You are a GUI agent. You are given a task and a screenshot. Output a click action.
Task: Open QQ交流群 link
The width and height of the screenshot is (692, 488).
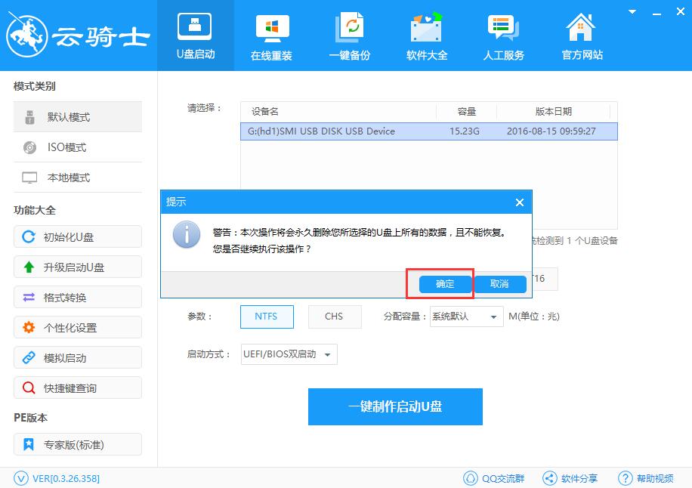click(503, 478)
